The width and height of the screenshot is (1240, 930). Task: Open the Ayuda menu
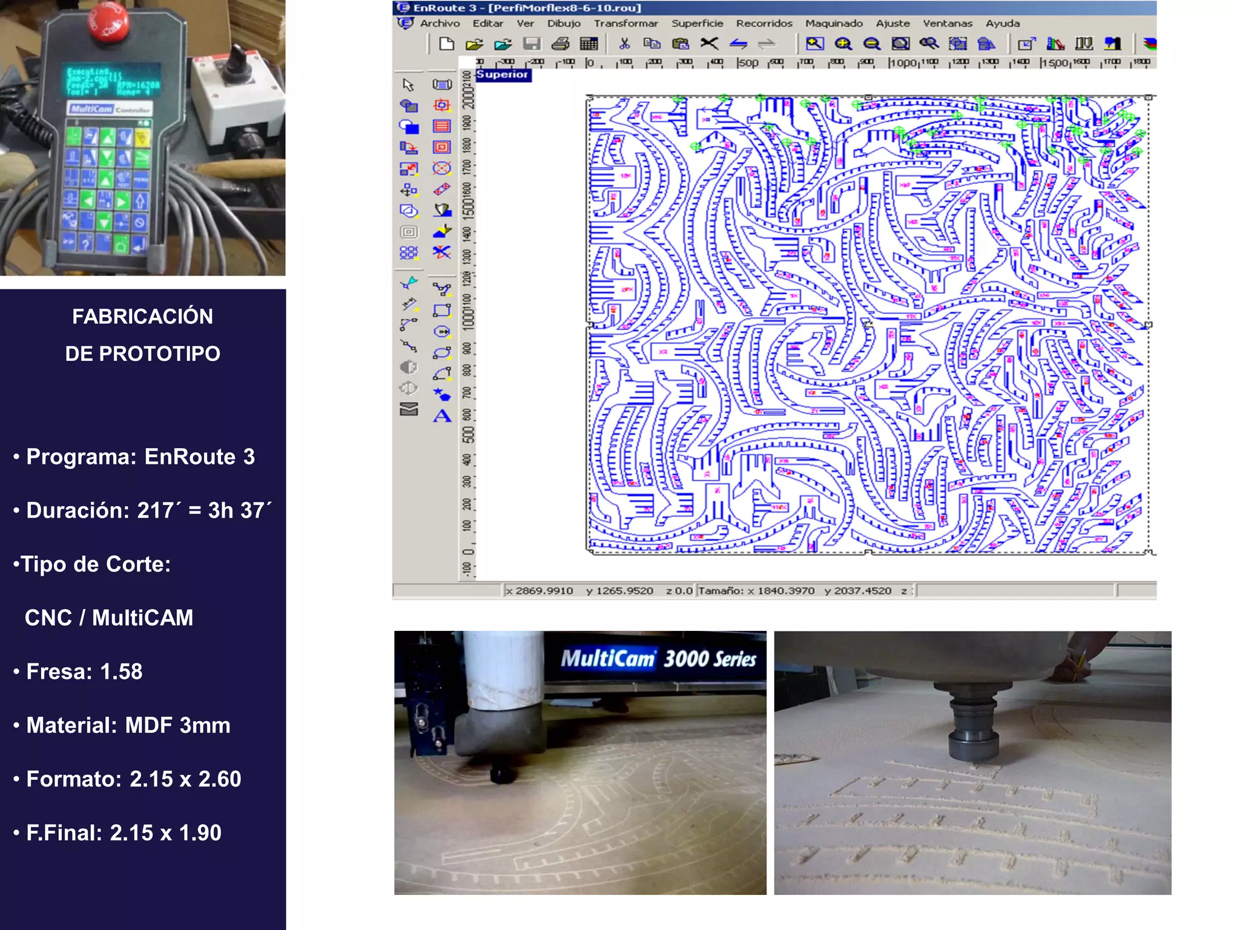[x=1002, y=24]
